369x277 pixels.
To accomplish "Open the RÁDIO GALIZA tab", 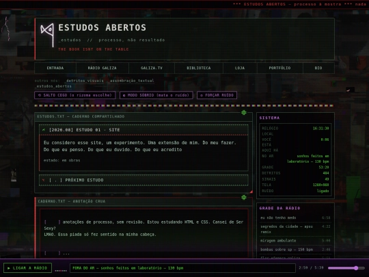I will (x=102, y=68).
